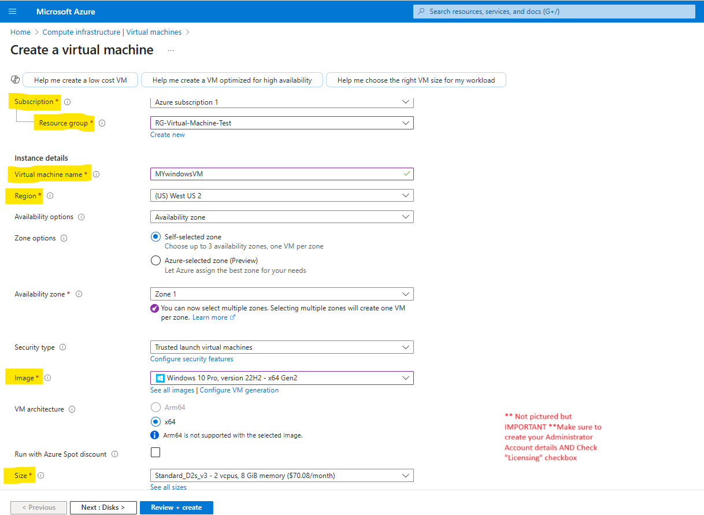Viewport: 704px width, 515px height.
Task: Click Review + create button
Action: point(176,507)
